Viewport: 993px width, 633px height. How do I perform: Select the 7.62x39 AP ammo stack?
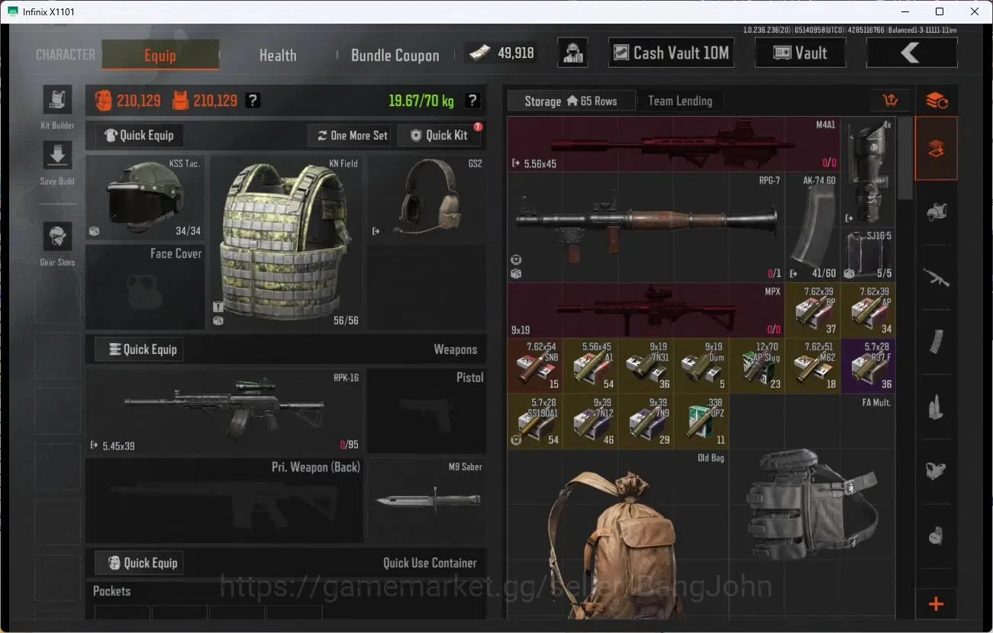[868, 310]
